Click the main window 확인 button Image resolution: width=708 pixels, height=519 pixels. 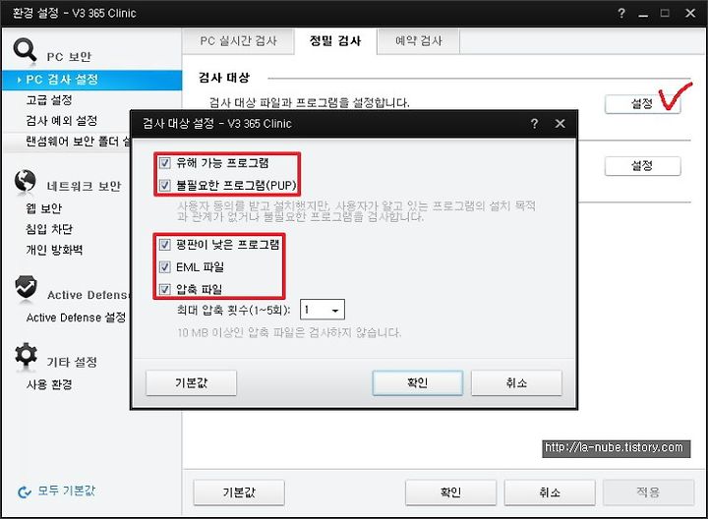[x=450, y=492]
